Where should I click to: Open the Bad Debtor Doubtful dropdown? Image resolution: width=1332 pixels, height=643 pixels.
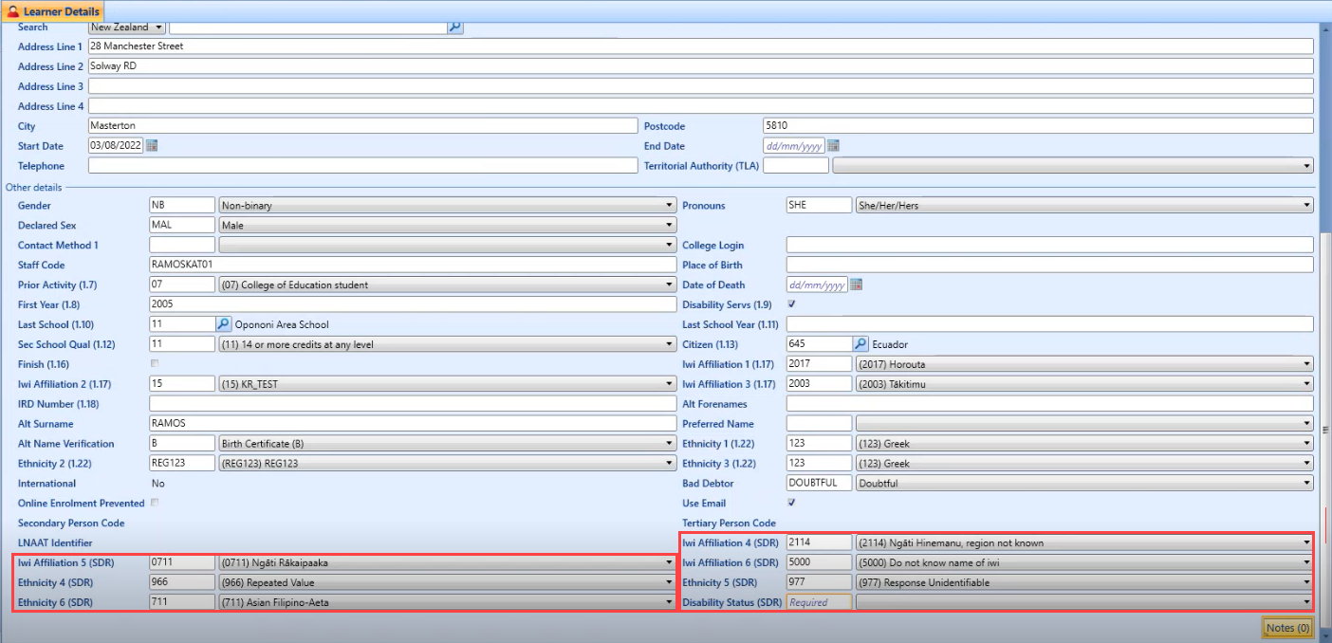coord(1084,483)
